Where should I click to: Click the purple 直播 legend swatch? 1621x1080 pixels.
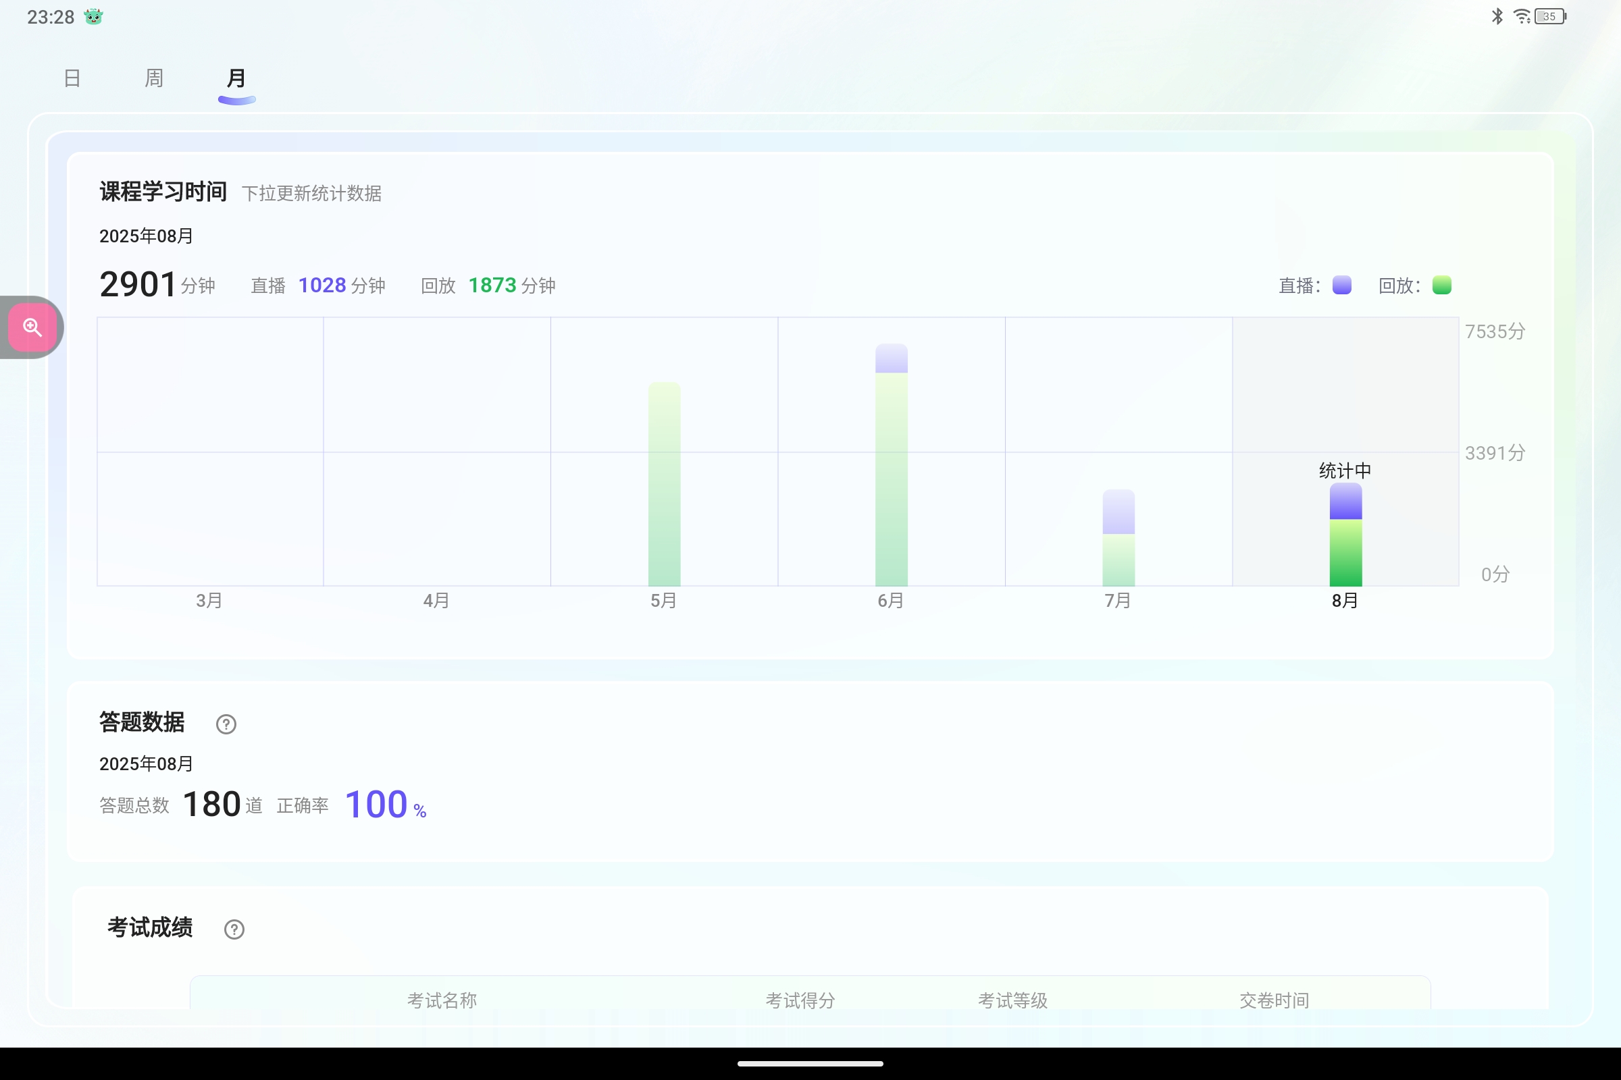tap(1341, 285)
